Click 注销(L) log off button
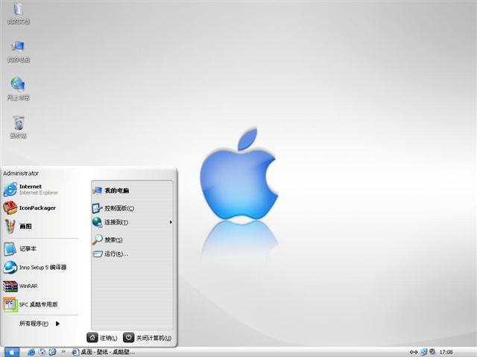This screenshot has height=357, width=477. point(102,338)
